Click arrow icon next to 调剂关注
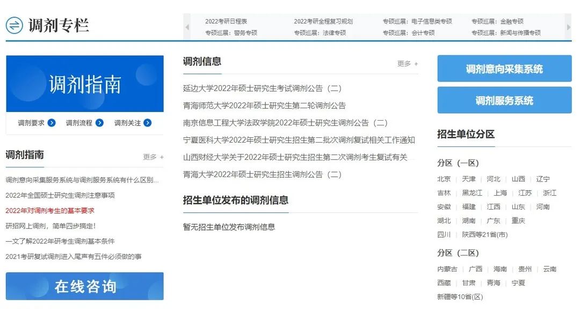 point(147,123)
